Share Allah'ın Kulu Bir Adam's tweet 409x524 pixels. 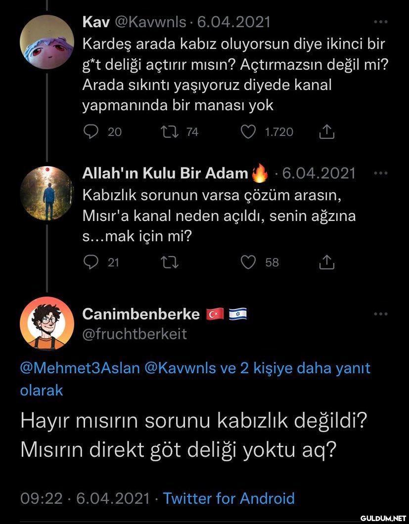327,262
